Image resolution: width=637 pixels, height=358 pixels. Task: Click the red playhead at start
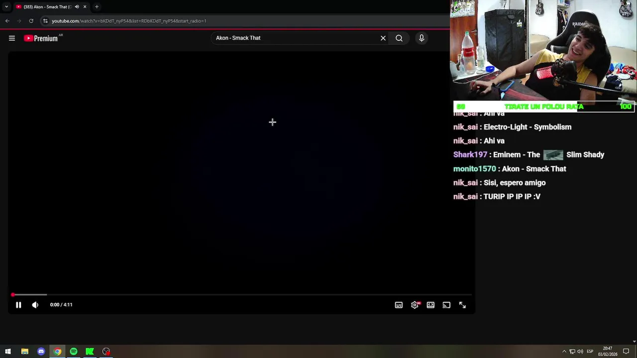[13, 295]
